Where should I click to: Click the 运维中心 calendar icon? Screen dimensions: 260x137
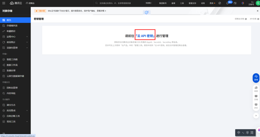tap(4, 37)
